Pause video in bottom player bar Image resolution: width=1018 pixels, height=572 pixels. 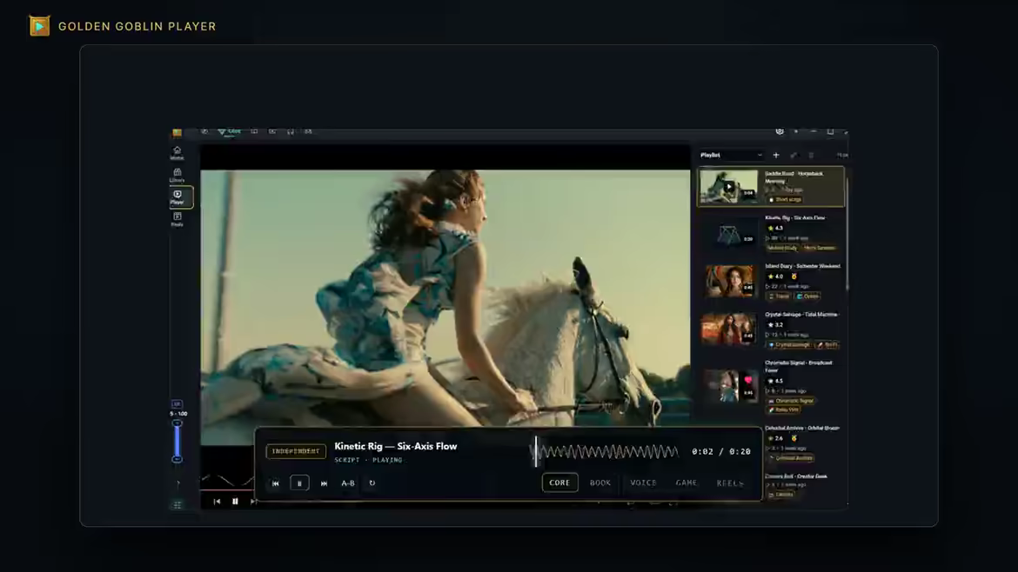point(235,502)
